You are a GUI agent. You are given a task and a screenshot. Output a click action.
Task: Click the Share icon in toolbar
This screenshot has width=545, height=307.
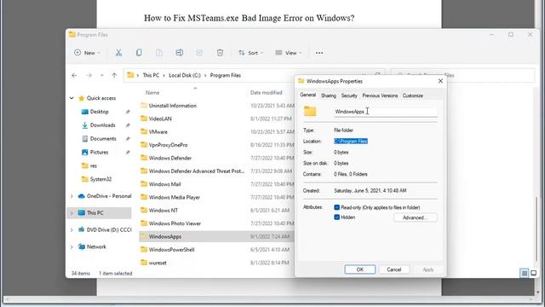(x=199, y=53)
